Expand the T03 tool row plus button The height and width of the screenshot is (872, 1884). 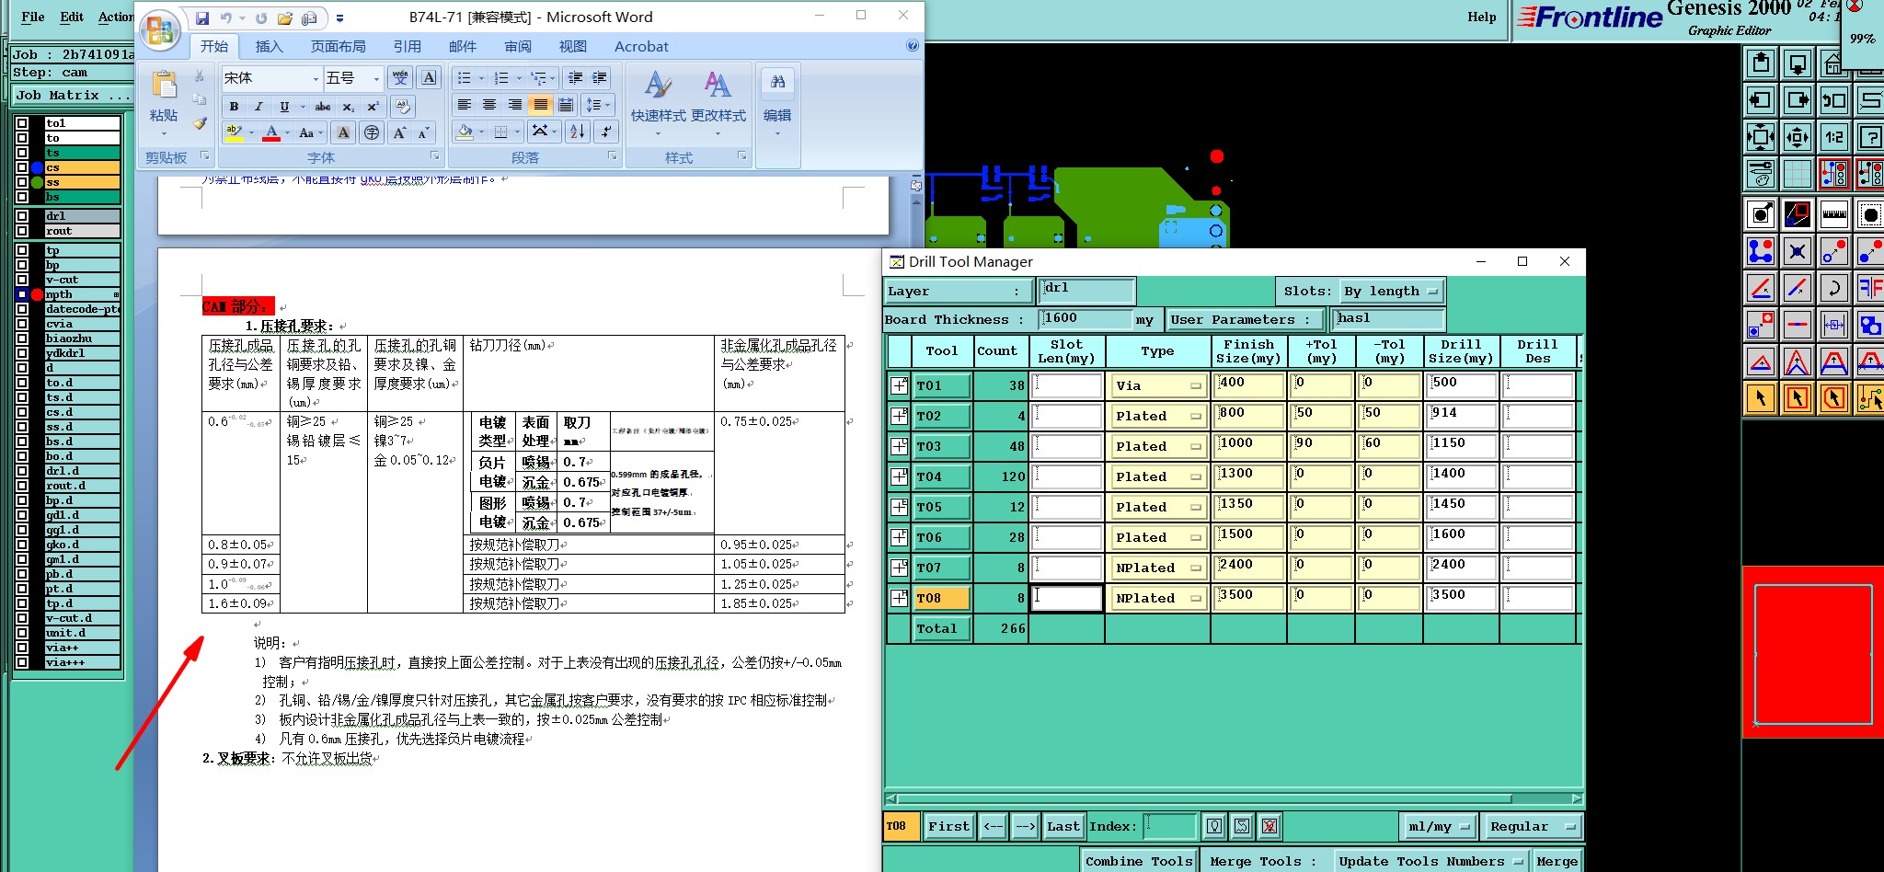point(899,446)
